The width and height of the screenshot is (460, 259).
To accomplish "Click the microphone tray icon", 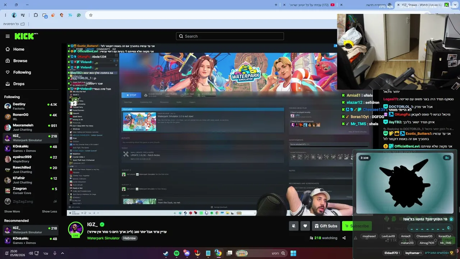I will pyautogui.click(x=55, y=253).
